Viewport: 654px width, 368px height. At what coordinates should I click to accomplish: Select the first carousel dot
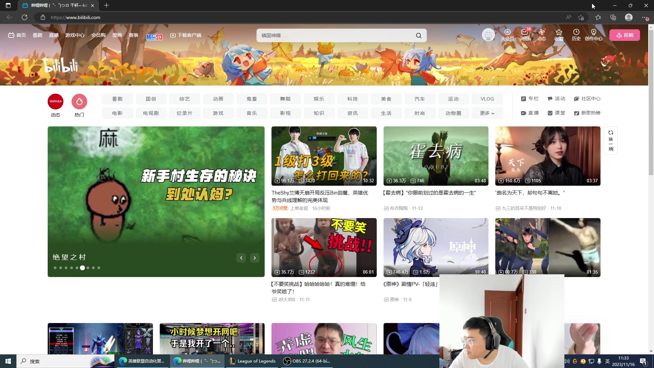55,268
